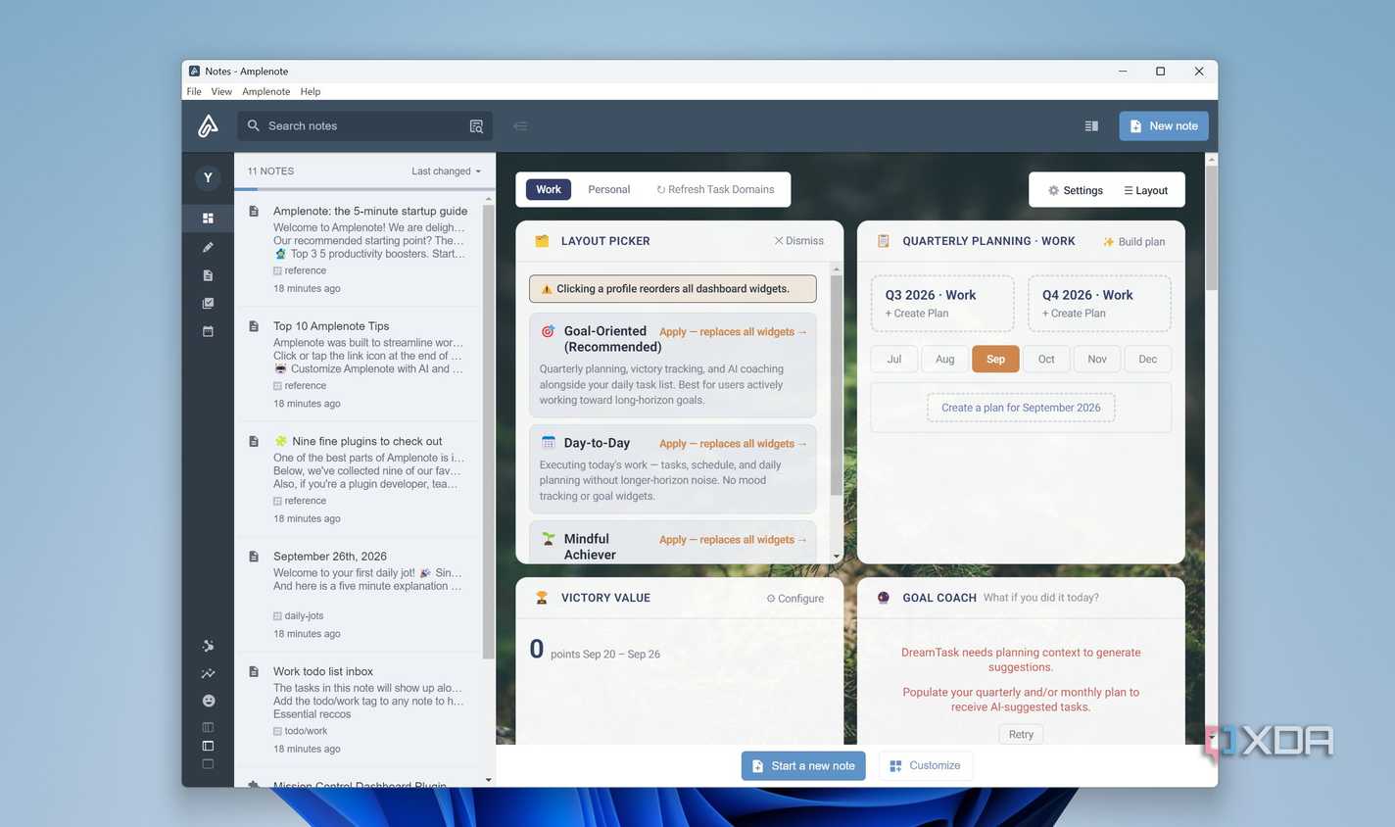This screenshot has width=1395, height=827.
Task: Open dashboard Settings
Action: [1075, 190]
